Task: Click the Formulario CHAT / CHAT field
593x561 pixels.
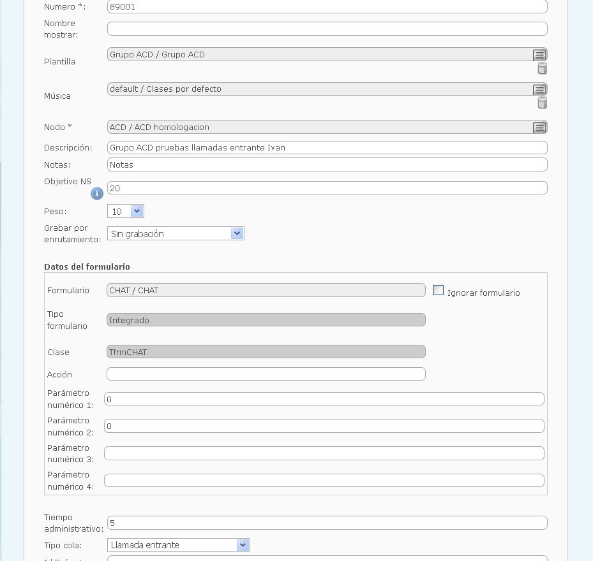Action: point(266,290)
